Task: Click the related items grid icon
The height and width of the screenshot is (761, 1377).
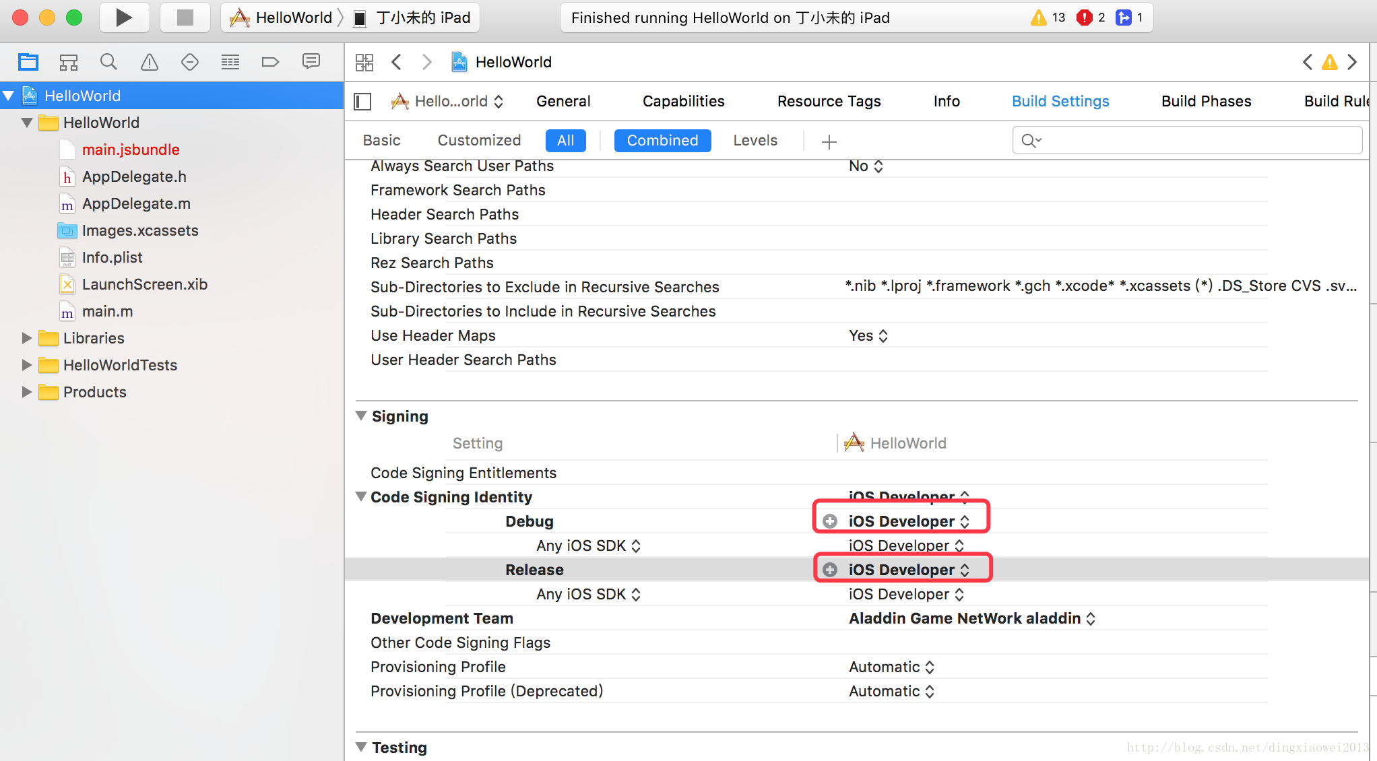Action: [364, 63]
